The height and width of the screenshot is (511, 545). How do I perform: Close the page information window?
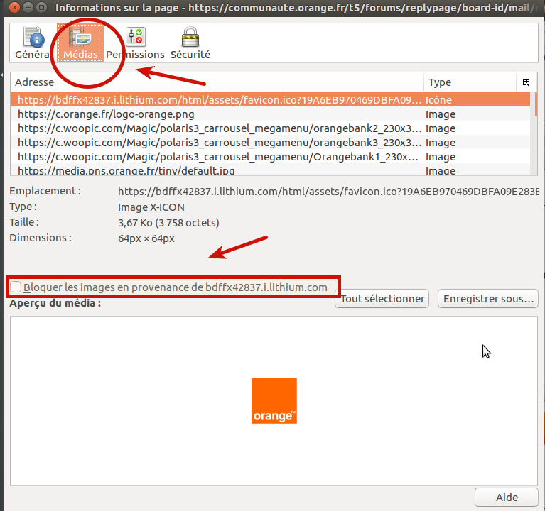(14, 7)
